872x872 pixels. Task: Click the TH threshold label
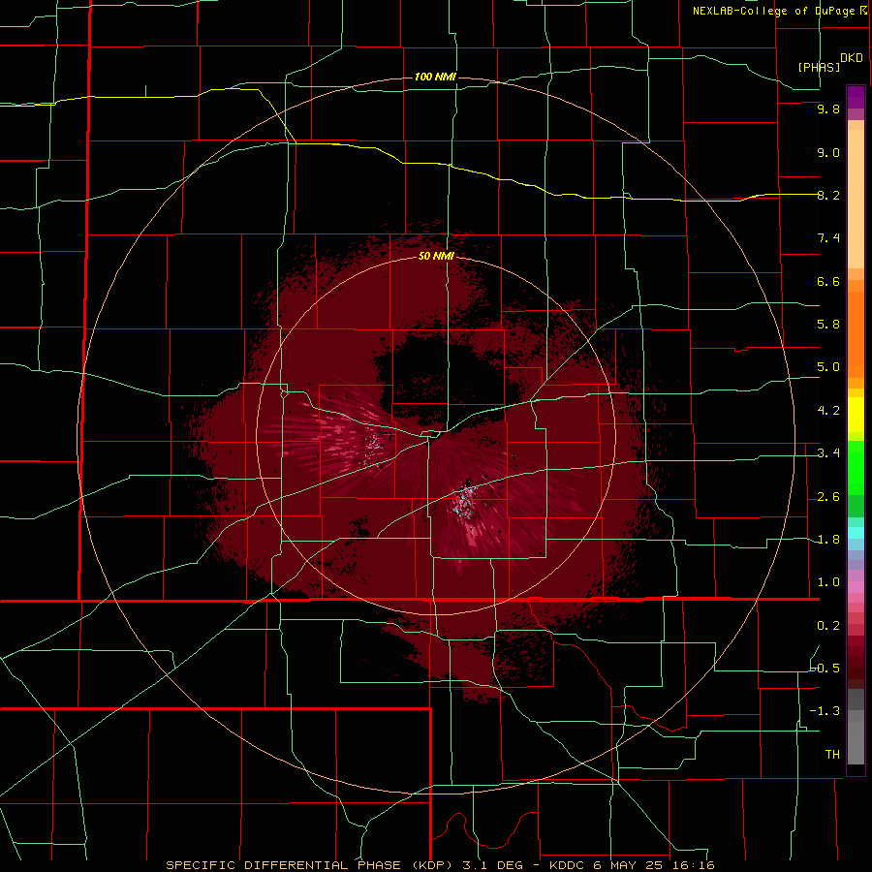pyautogui.click(x=832, y=754)
